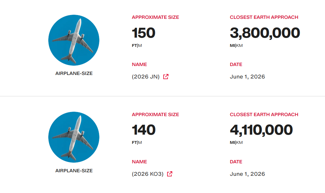Open external link icon beside (2026 KO3)

[170, 174]
